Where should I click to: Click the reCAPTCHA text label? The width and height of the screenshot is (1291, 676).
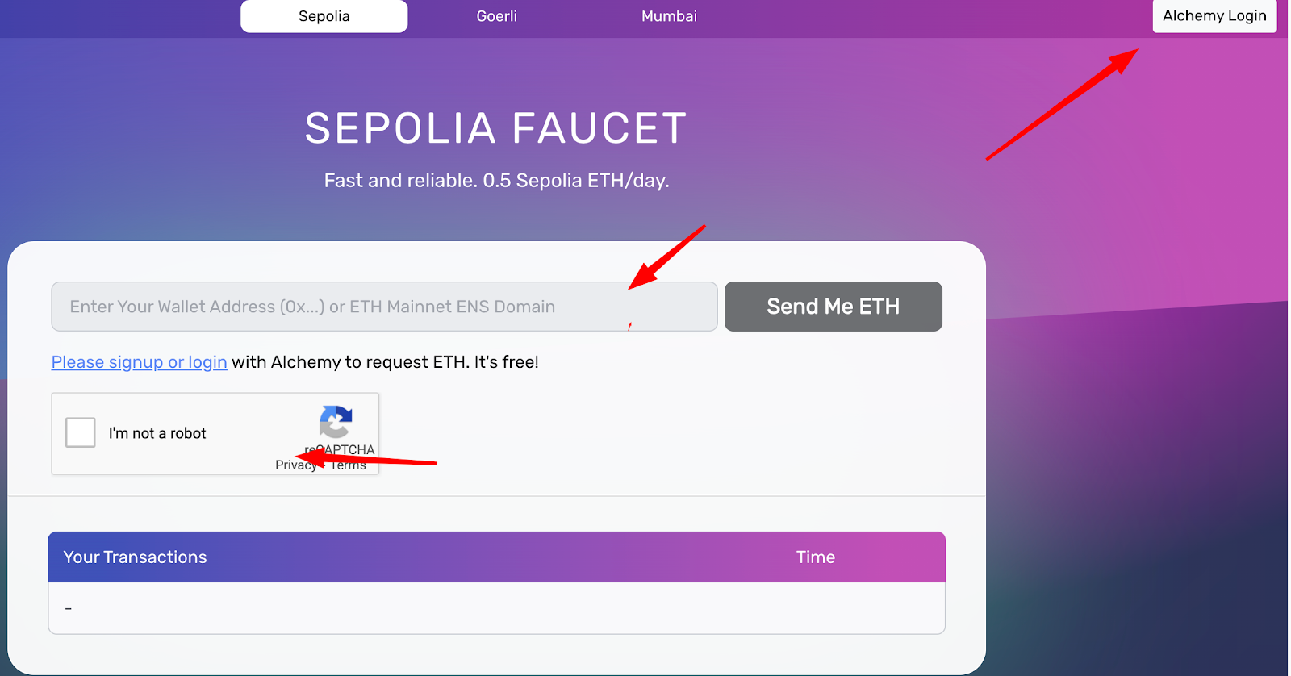340,449
